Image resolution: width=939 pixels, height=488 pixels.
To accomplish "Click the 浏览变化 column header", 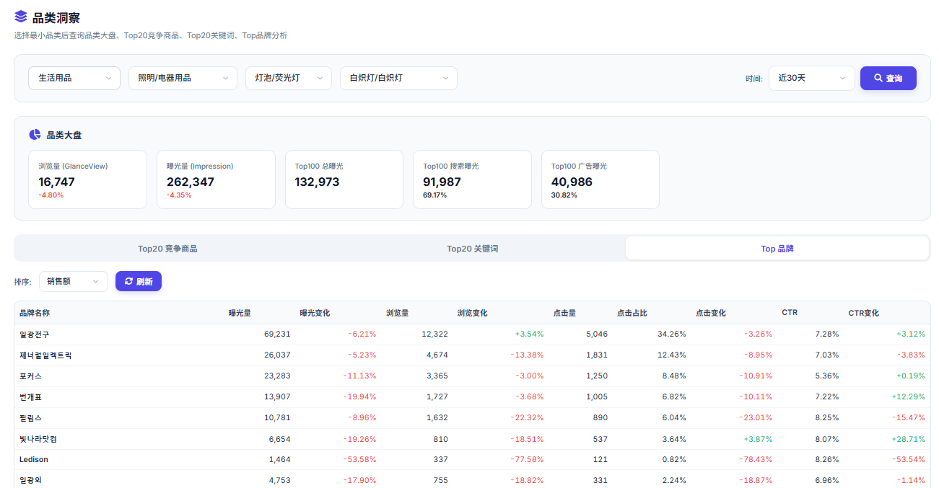I will (472, 313).
